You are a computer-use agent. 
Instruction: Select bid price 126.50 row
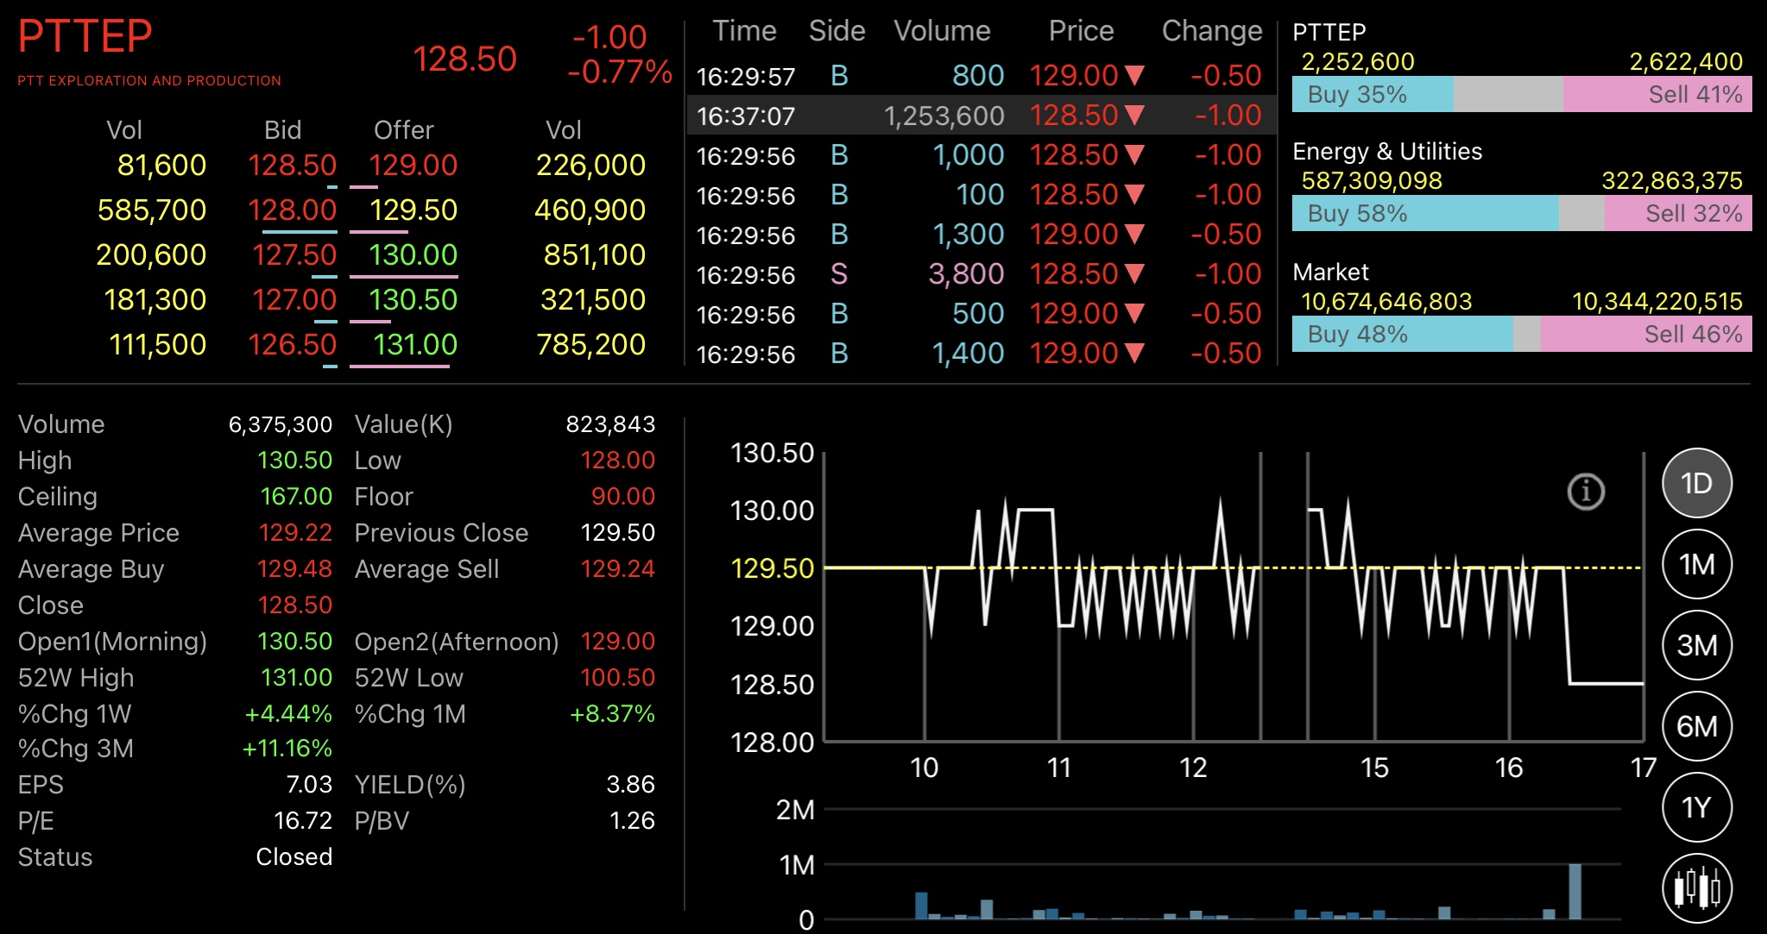292,344
